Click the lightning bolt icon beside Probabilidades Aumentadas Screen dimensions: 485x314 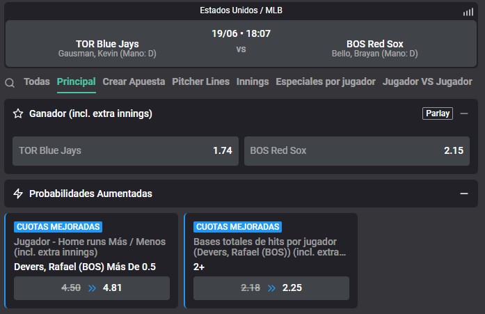click(18, 194)
